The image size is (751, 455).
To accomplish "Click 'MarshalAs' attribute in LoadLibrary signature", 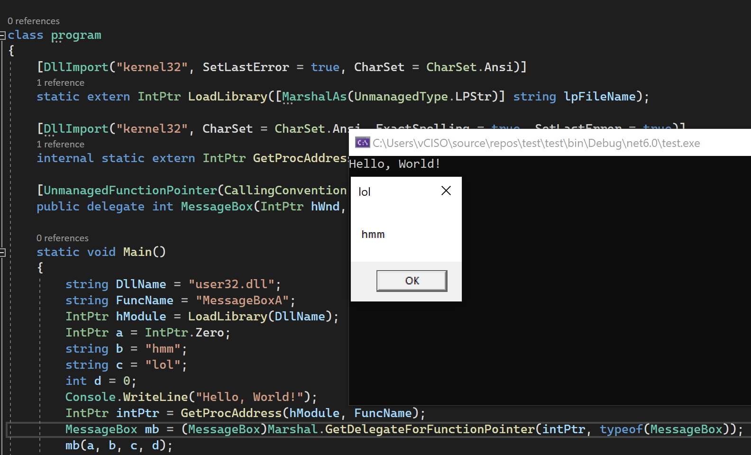I will coord(314,97).
